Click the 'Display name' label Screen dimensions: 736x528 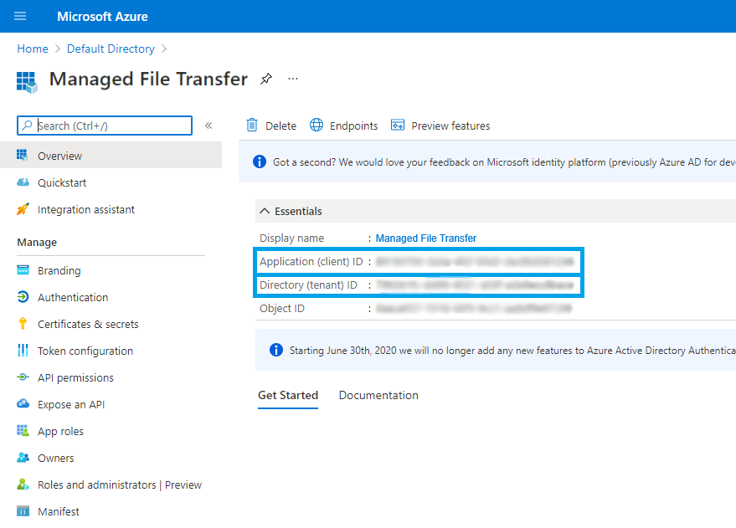click(x=291, y=238)
